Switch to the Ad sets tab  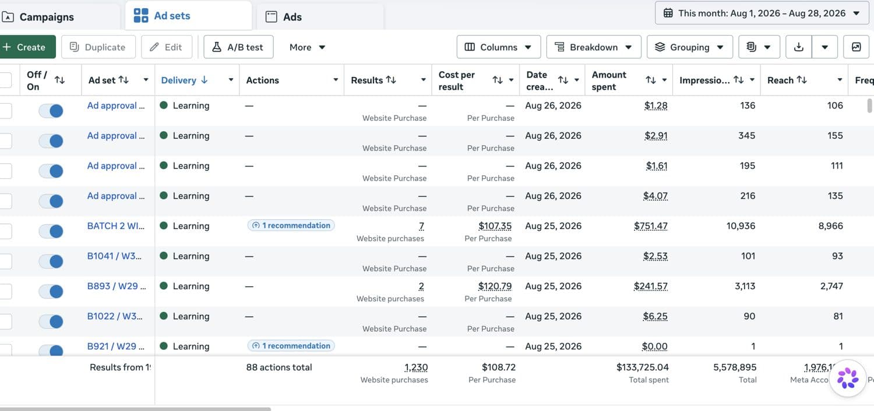tap(188, 16)
